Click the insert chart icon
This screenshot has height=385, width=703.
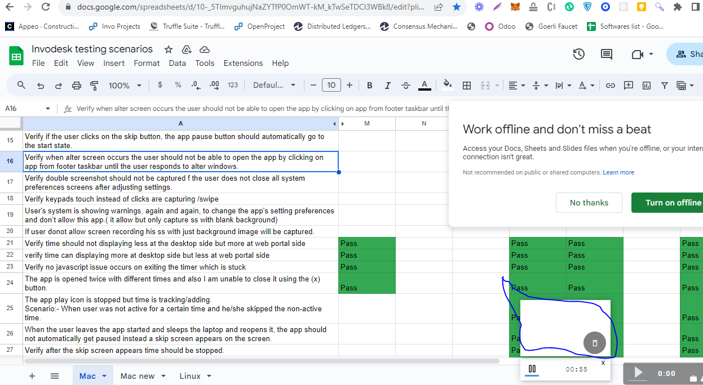click(647, 86)
